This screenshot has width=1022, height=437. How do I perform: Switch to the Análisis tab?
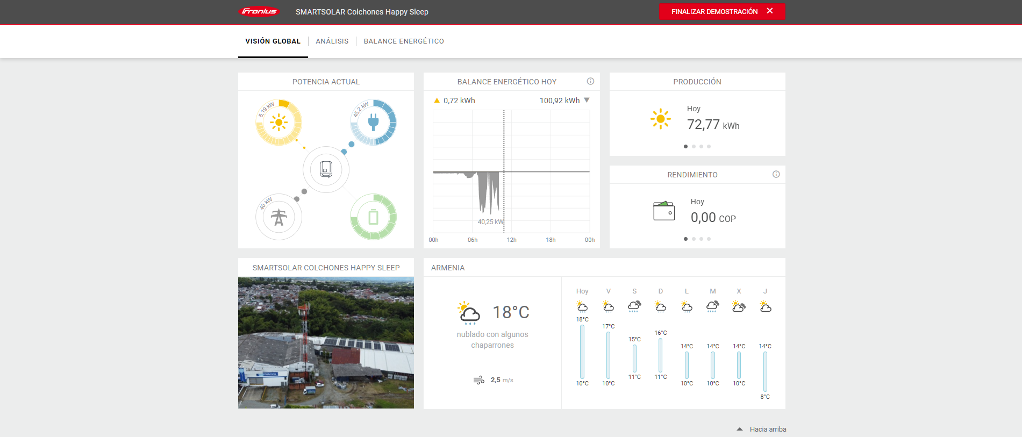coord(332,41)
